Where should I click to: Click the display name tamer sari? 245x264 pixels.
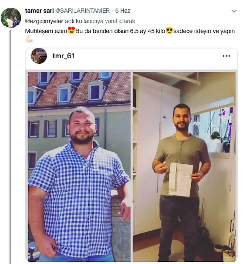click(x=39, y=11)
